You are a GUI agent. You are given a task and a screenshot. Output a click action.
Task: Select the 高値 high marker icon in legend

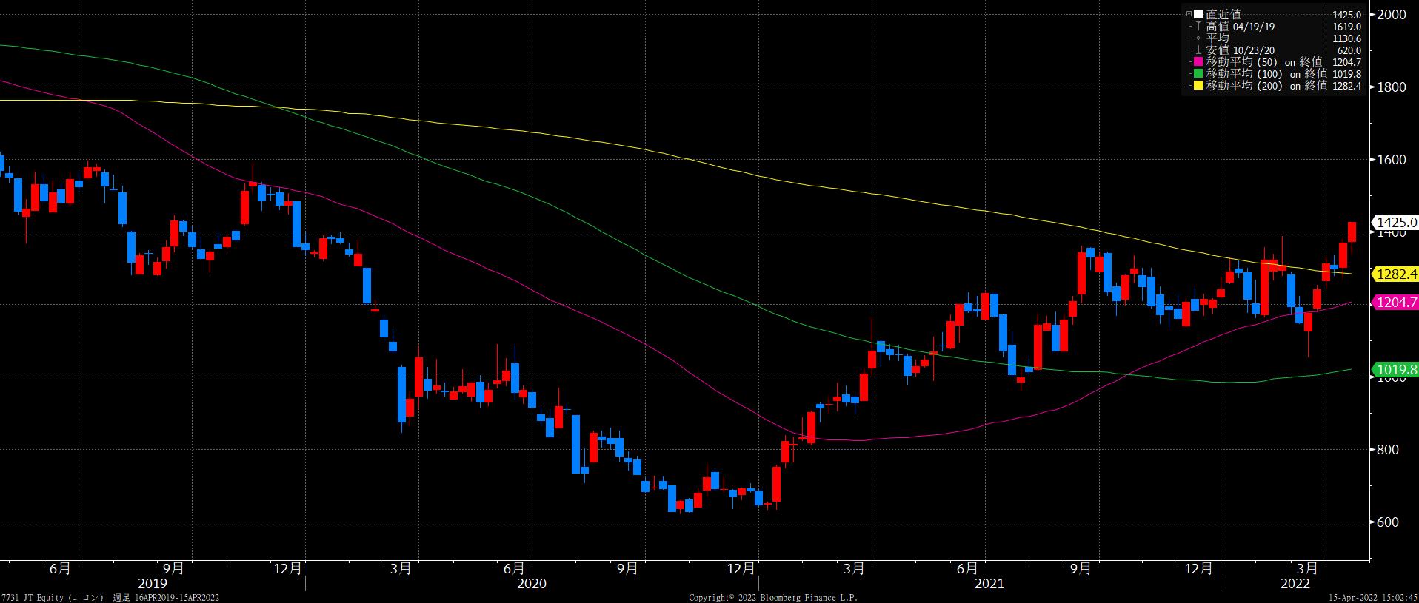click(1198, 26)
